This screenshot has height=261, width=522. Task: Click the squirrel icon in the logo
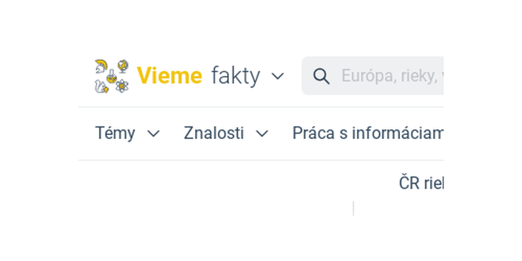point(101,86)
